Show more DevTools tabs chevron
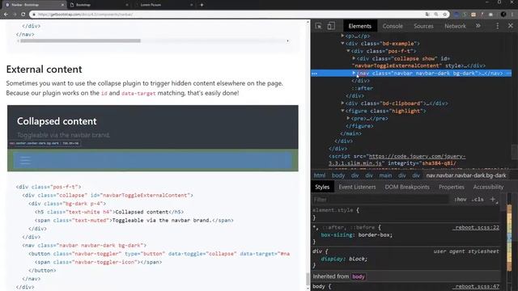This screenshot has height=291, width=518. click(x=478, y=26)
